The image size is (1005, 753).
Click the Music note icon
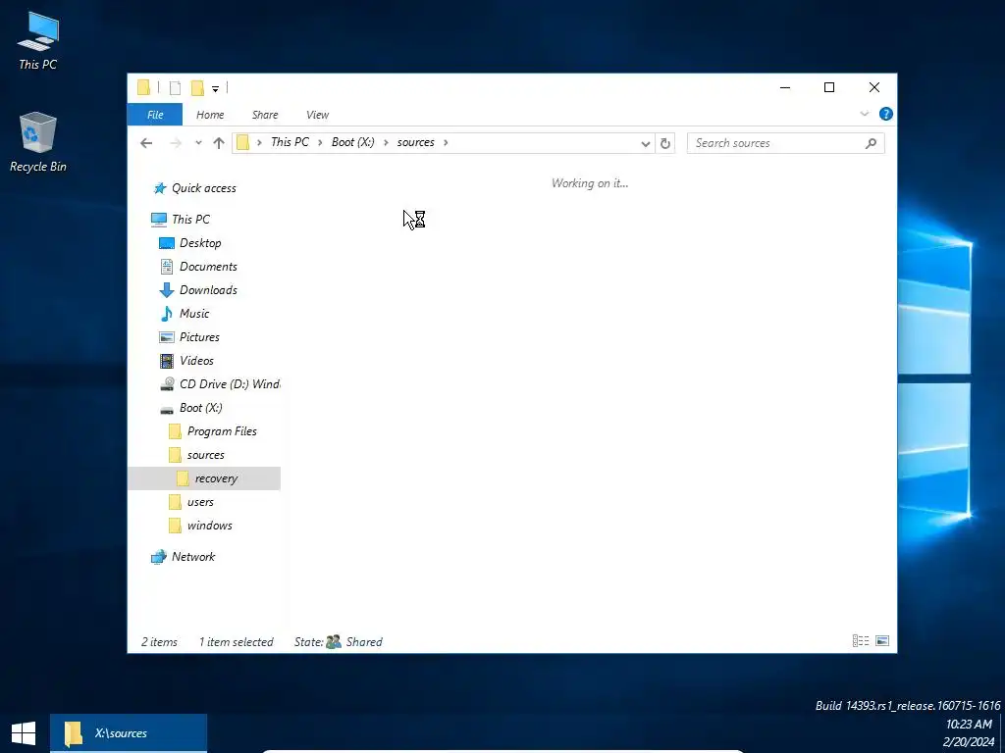coord(167,314)
